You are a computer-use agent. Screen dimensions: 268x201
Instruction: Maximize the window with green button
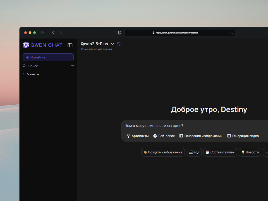pyautogui.click(x=35, y=32)
